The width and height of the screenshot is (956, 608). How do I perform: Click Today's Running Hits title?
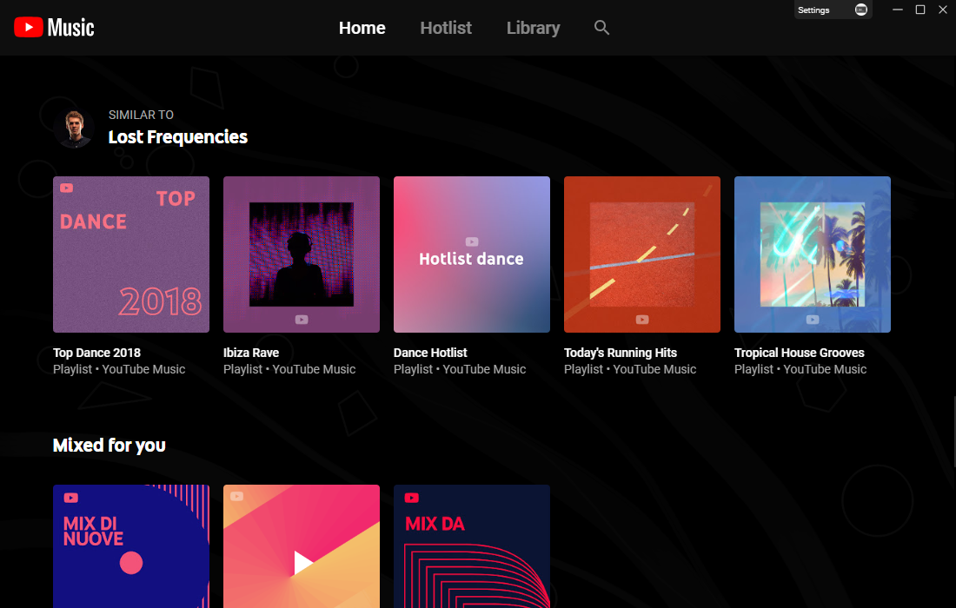[x=621, y=353]
